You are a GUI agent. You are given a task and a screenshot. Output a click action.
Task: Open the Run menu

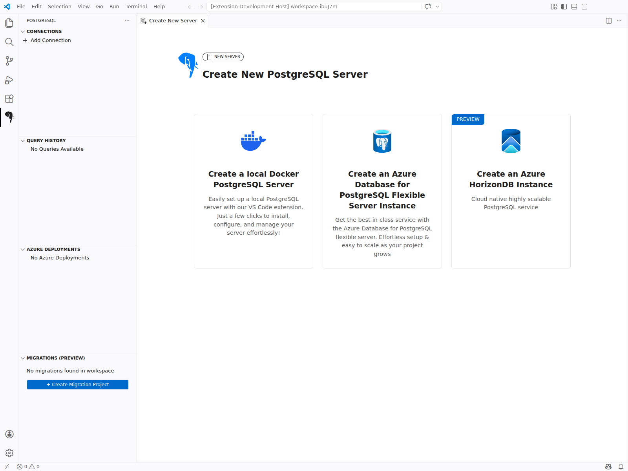click(x=114, y=7)
